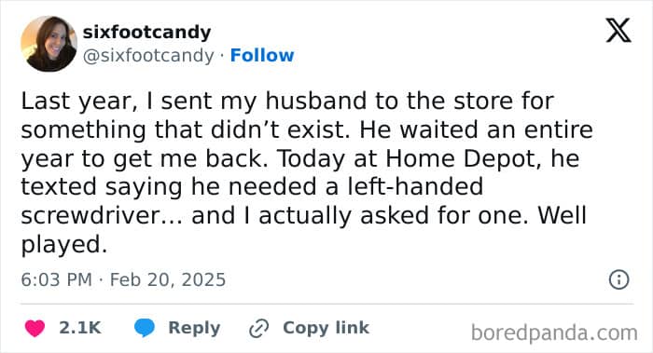
Task: Open the 6:03 PM posting time
Action: pos(56,279)
